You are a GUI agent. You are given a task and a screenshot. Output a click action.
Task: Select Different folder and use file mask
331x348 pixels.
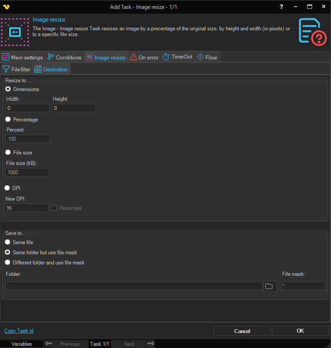tap(7, 263)
